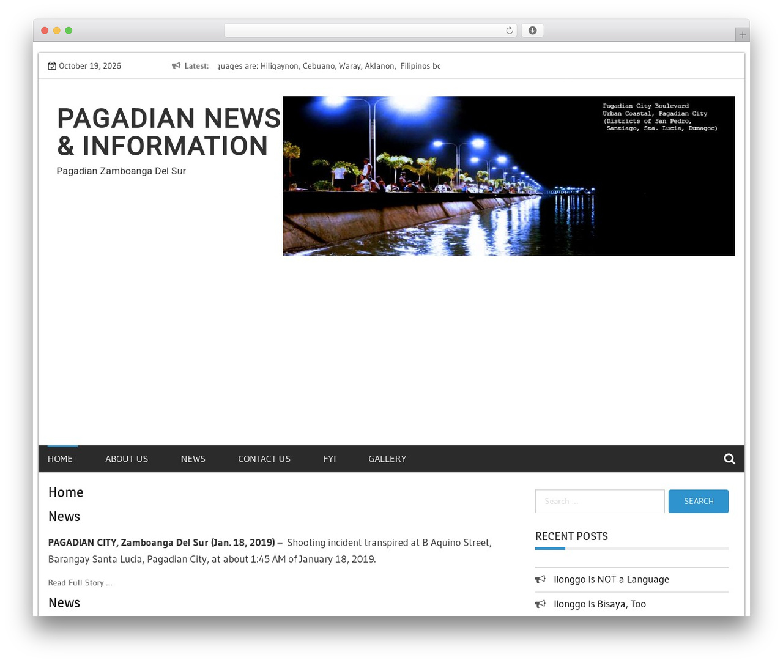Click the browser download icon
Image resolution: width=783 pixels, height=663 pixels.
532,31
